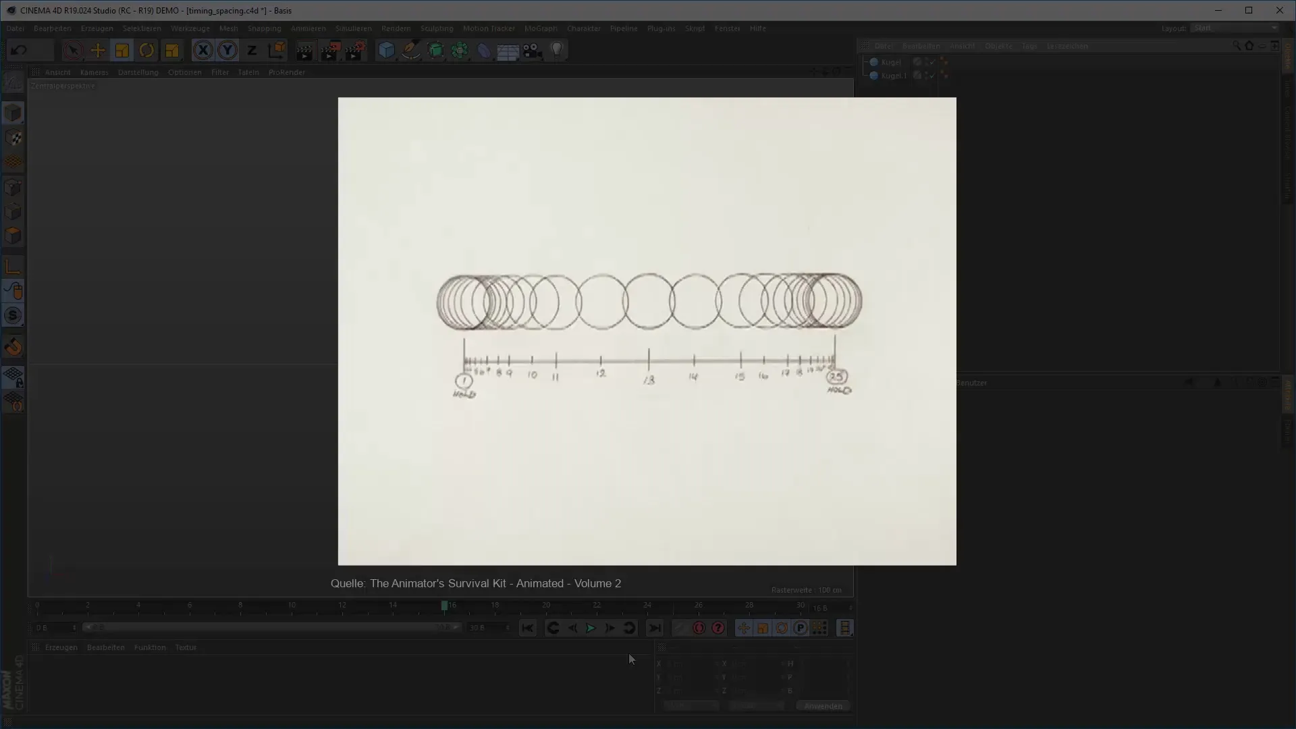The width and height of the screenshot is (1296, 729).
Task: Open the Animieren menu
Action: coord(308,28)
